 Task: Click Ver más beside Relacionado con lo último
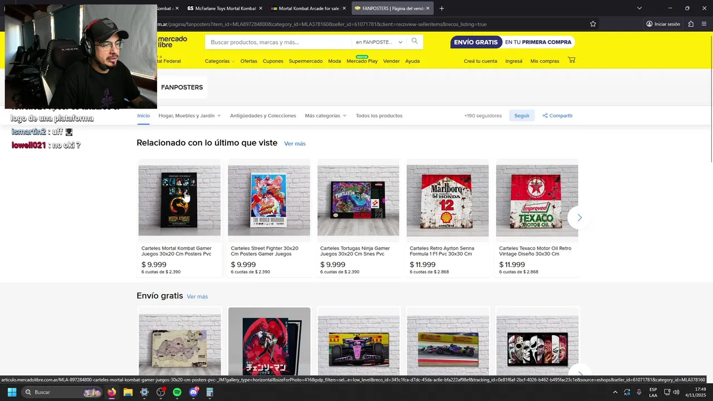click(295, 144)
